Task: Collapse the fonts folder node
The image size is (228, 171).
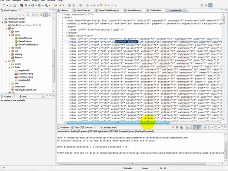Action: point(9,67)
